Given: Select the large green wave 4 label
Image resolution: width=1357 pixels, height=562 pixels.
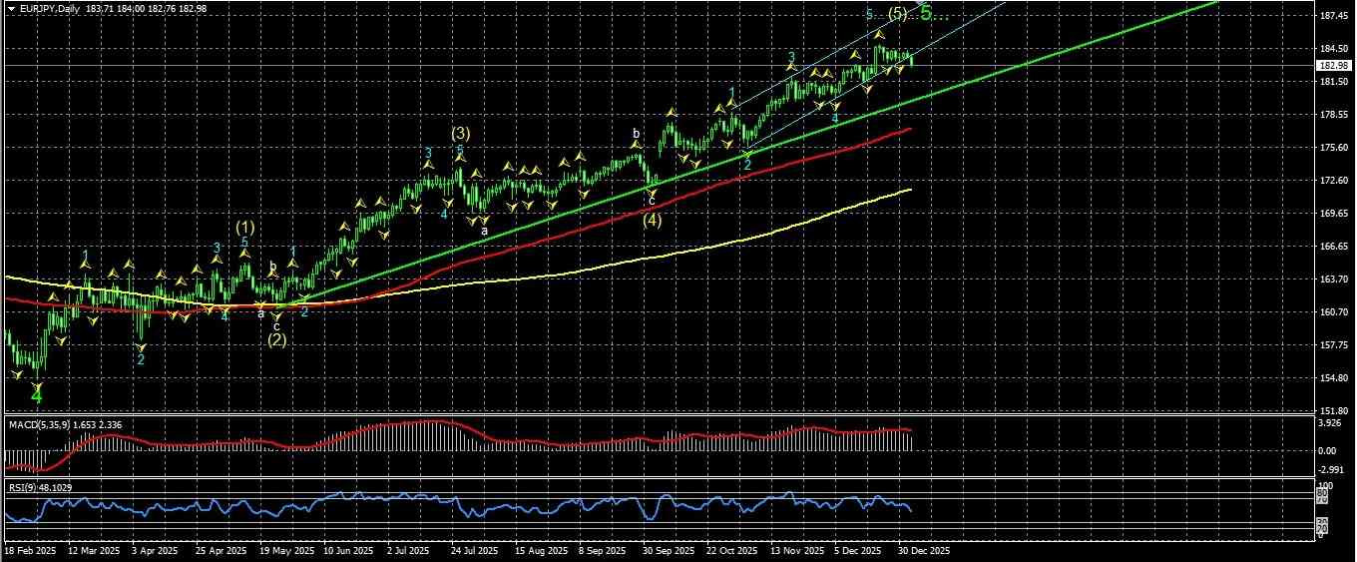Looking at the screenshot, I should point(37,396).
